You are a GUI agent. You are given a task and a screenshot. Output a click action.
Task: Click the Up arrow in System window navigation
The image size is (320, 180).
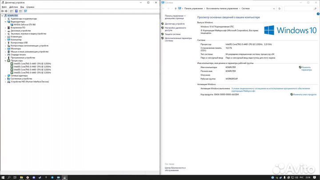click(x=176, y=8)
